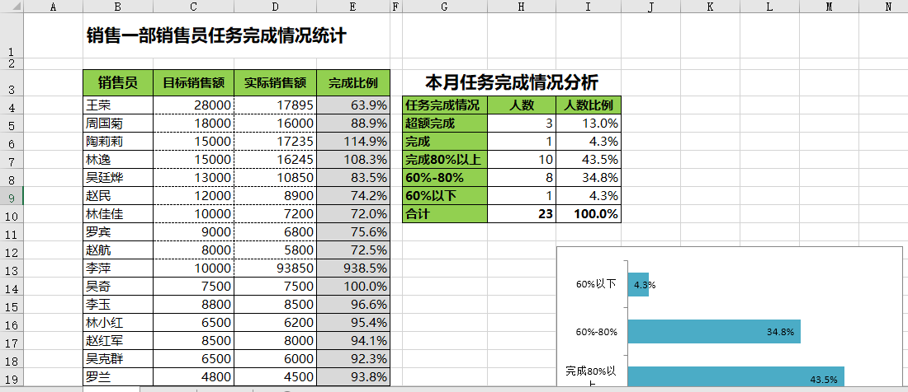Click the 本月任务完成情况分析 title cell
The image size is (908, 392).
tap(511, 82)
